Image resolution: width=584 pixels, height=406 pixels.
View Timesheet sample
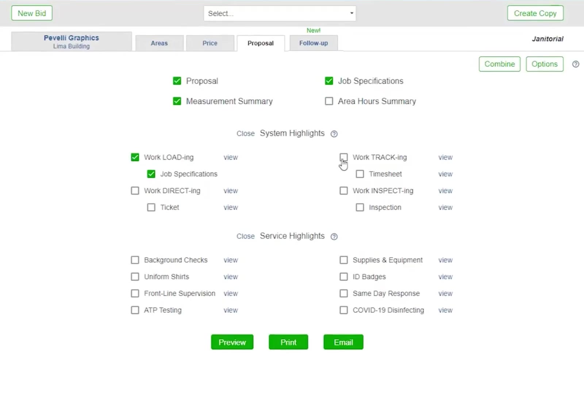[445, 174]
